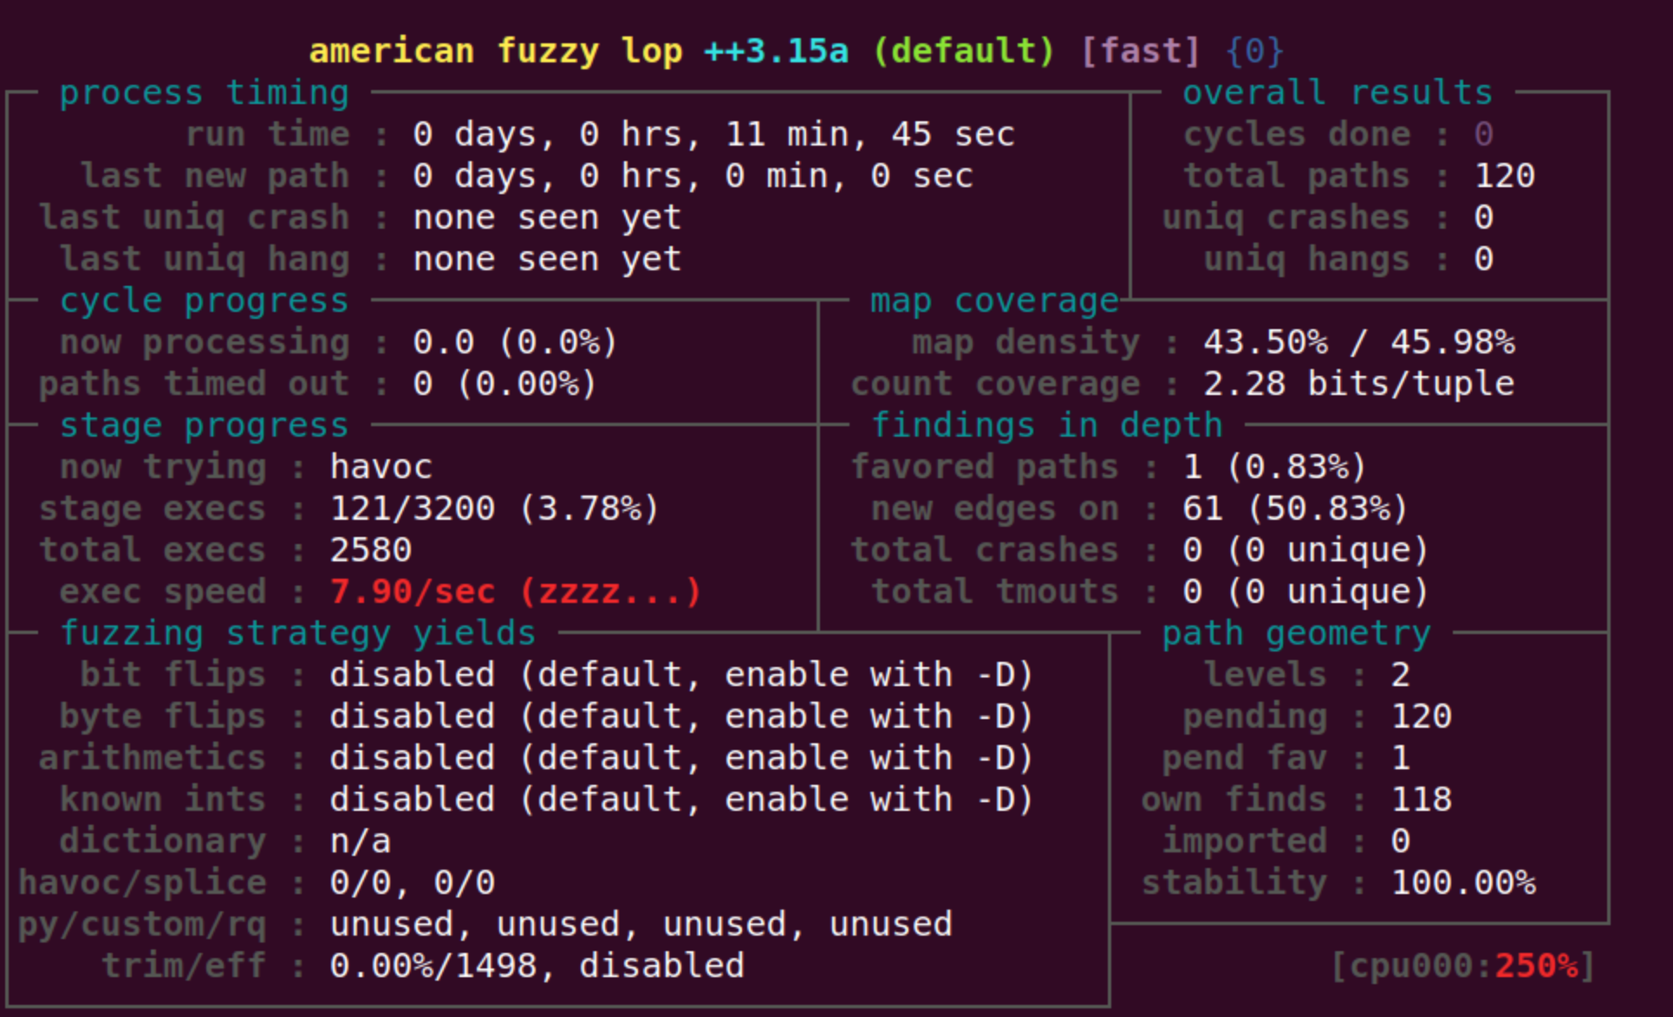Click the trim/eff value line

(x=537, y=966)
